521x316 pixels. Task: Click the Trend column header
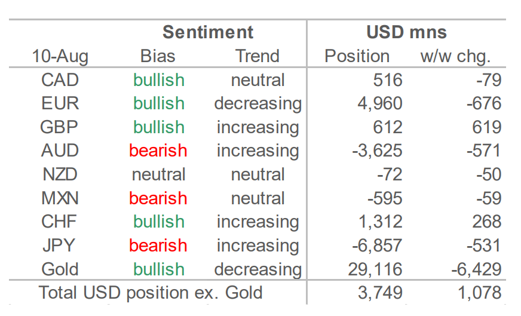[258, 56]
